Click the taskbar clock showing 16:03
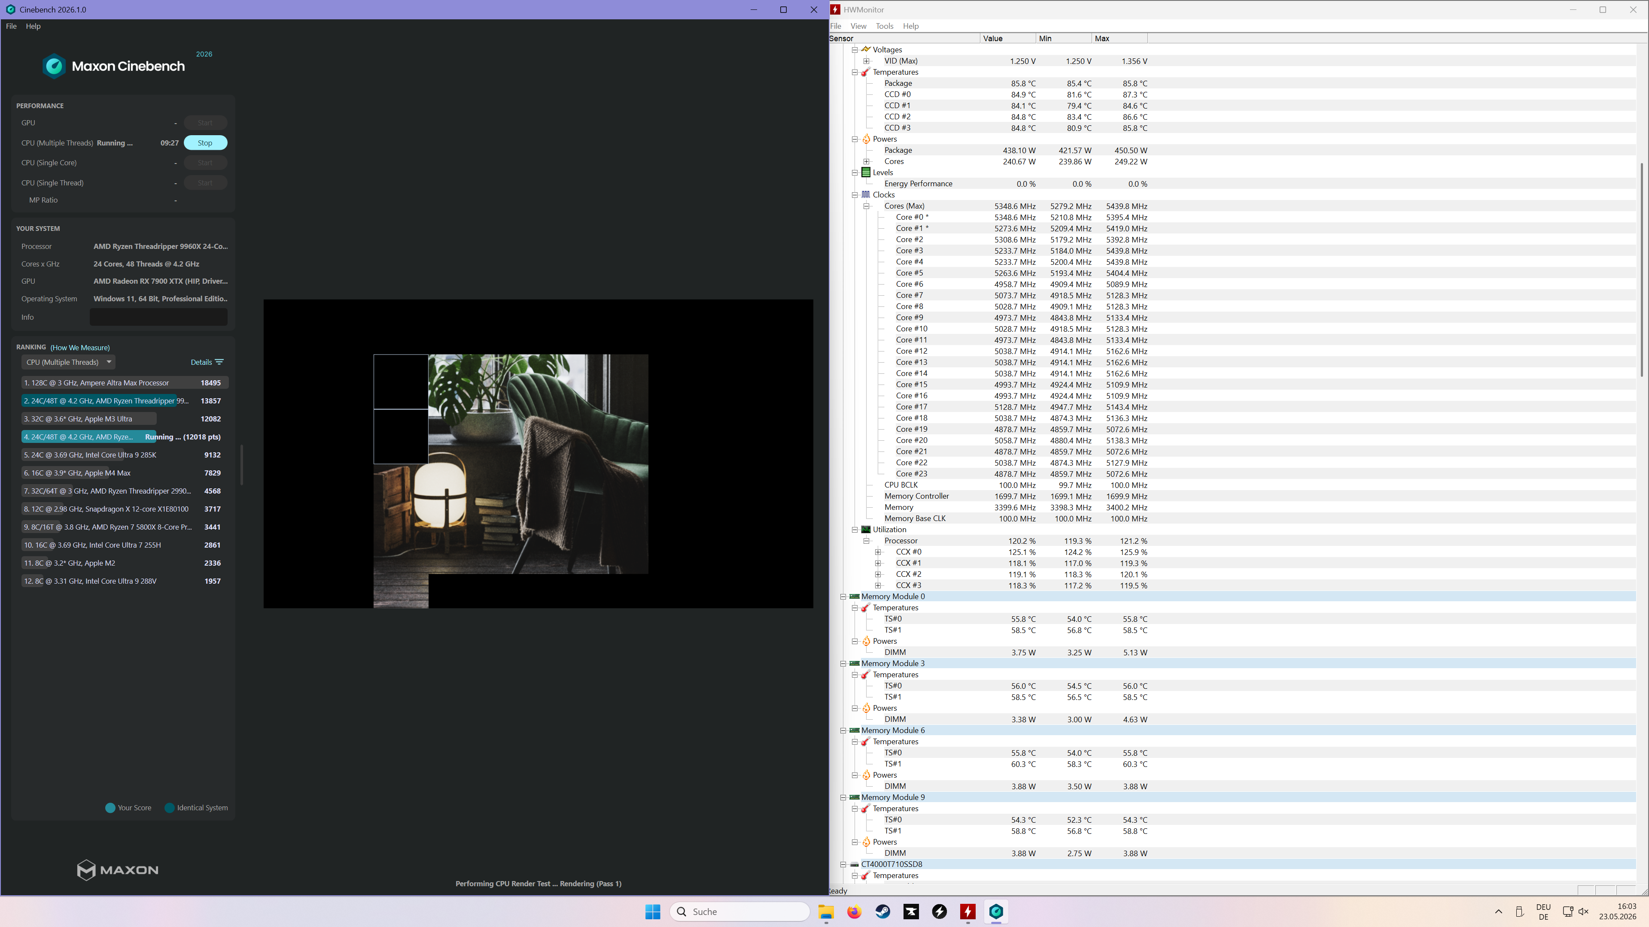The height and width of the screenshot is (927, 1649). click(x=1618, y=912)
